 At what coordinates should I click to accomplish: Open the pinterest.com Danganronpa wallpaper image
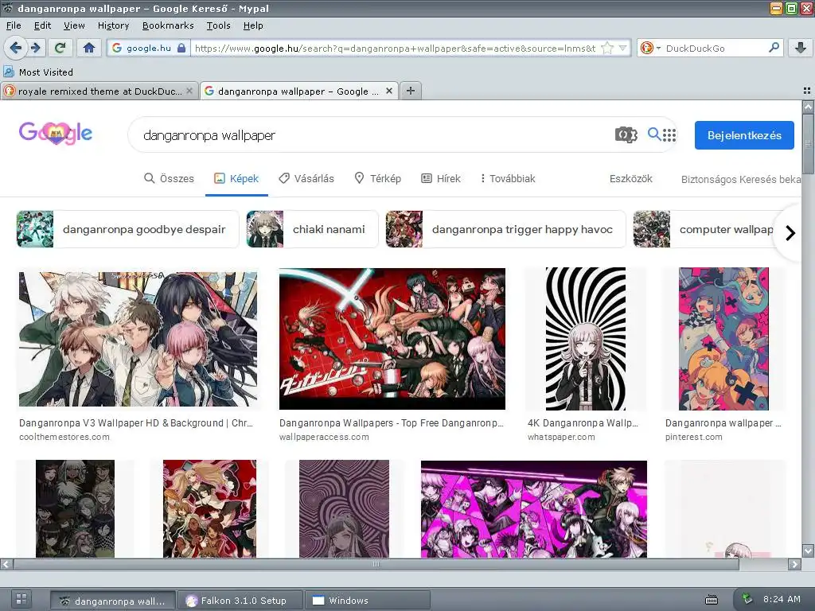pos(723,339)
